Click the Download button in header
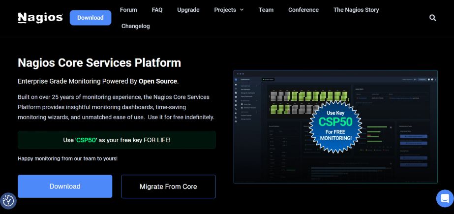 point(91,18)
